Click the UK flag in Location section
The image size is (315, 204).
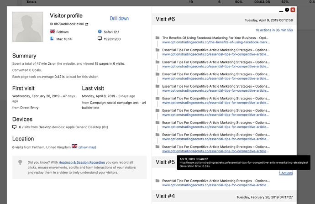tap(74, 146)
